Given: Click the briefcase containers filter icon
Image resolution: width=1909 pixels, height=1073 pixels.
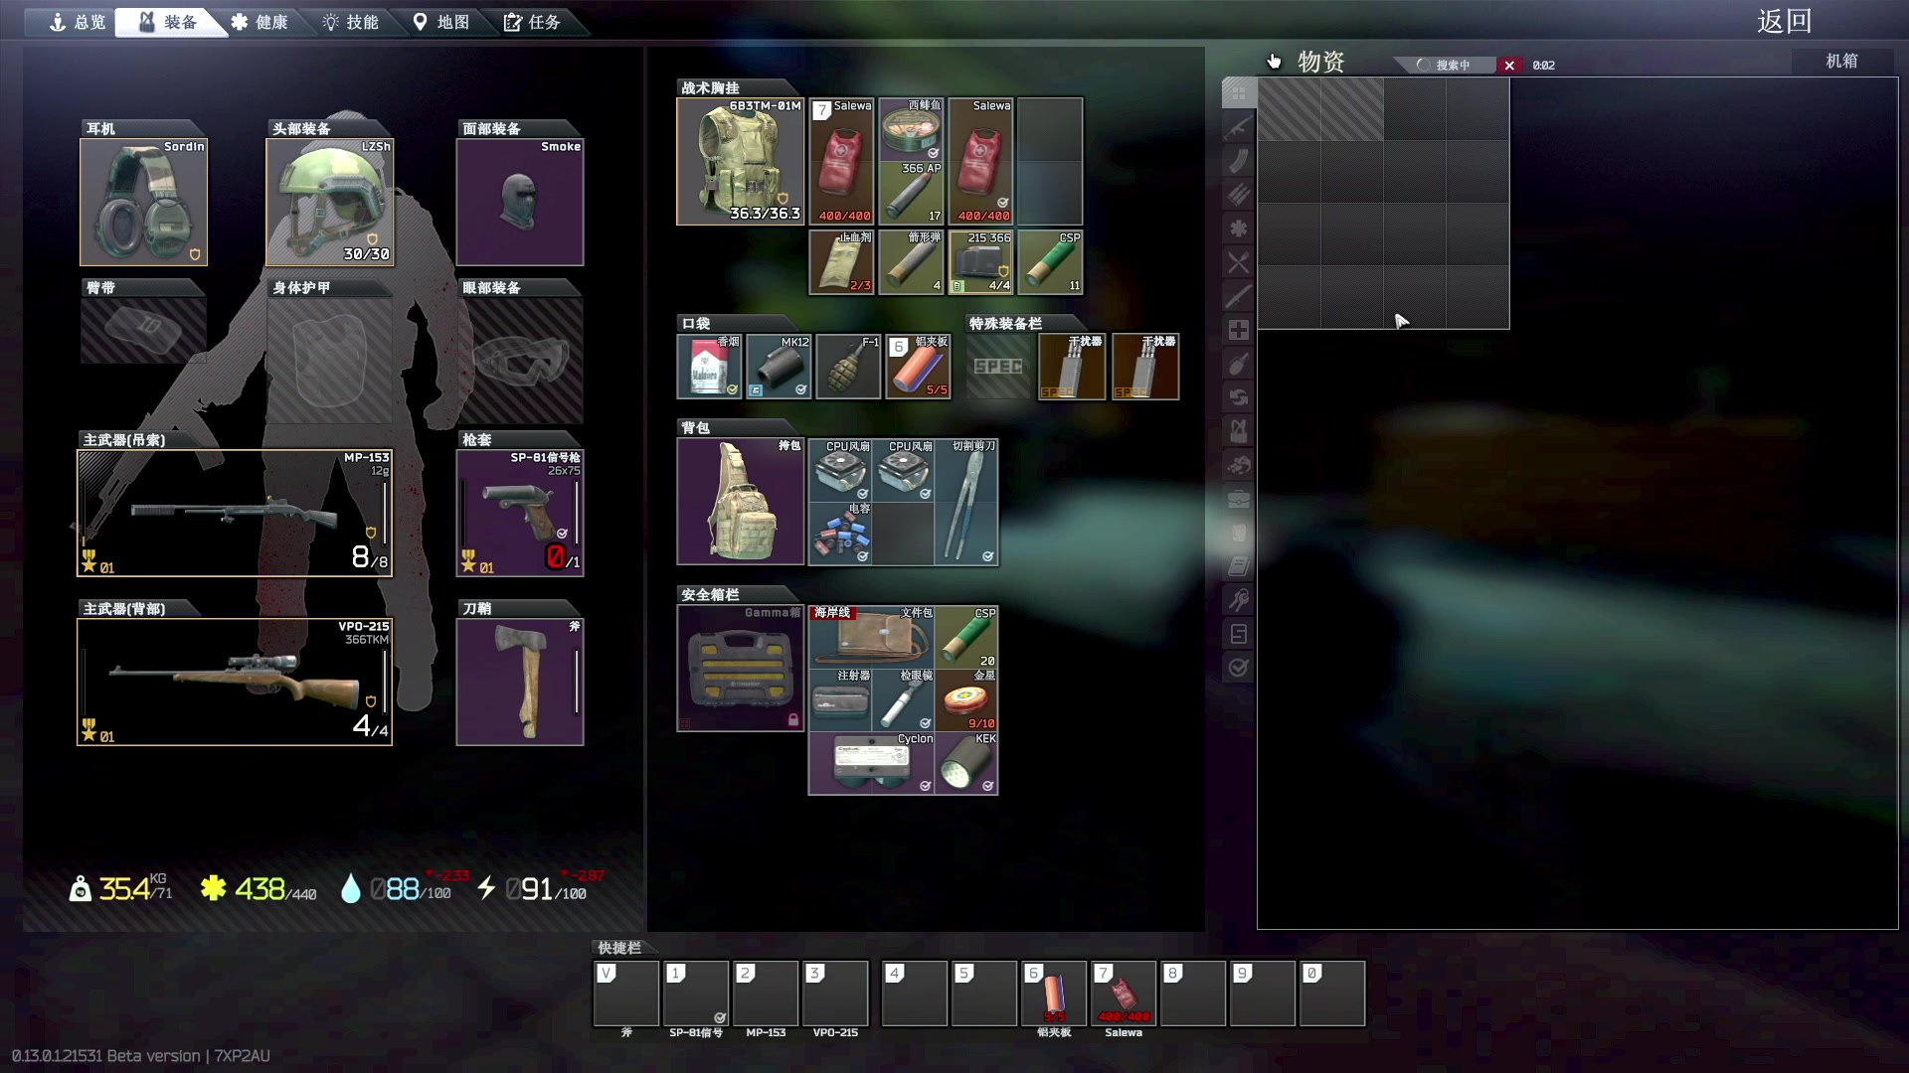Looking at the screenshot, I should (x=1238, y=499).
